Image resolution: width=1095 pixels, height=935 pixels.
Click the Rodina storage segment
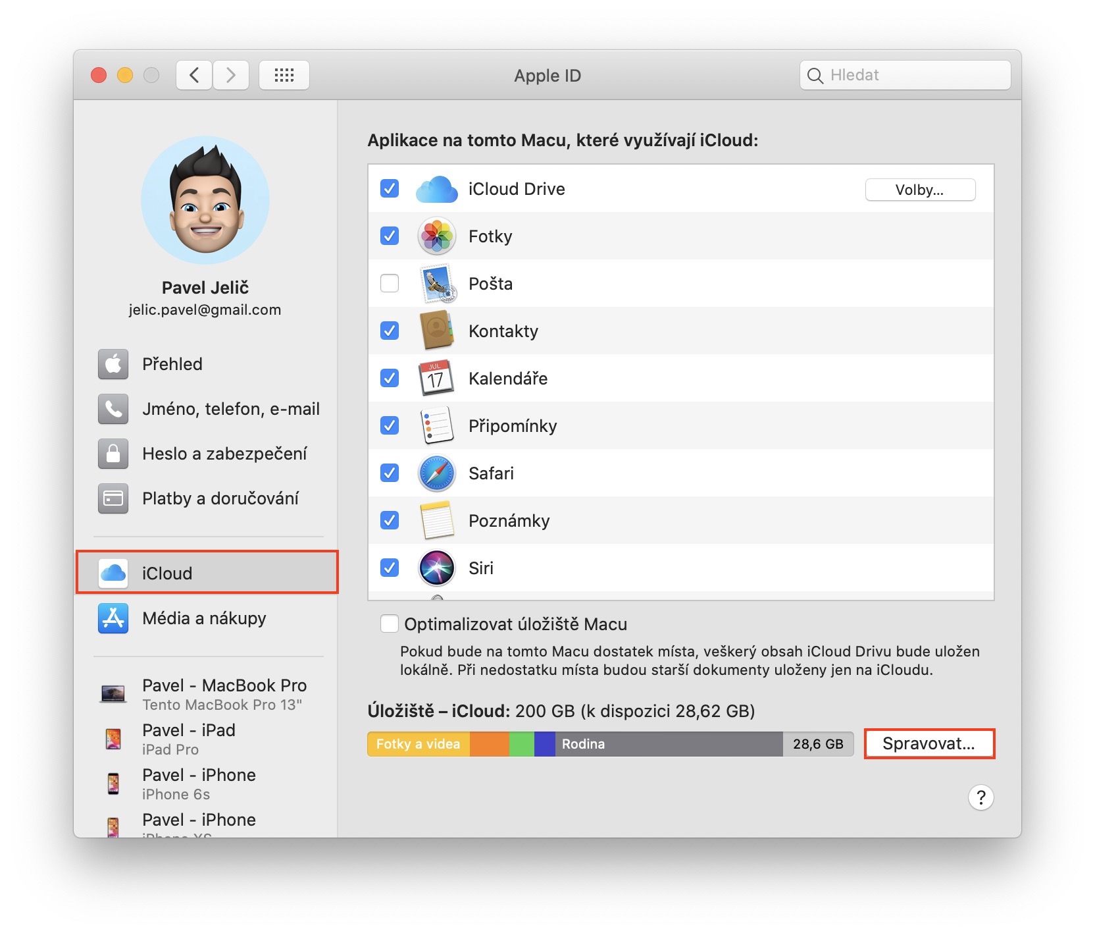click(669, 744)
